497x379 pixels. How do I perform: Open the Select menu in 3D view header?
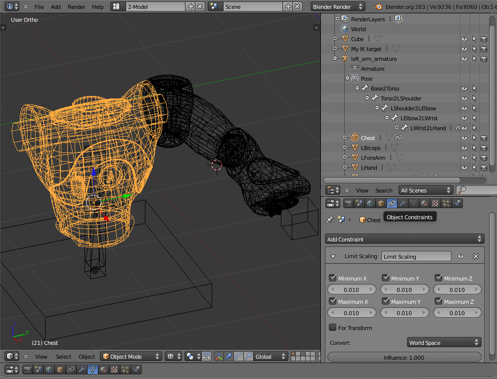[63, 356]
